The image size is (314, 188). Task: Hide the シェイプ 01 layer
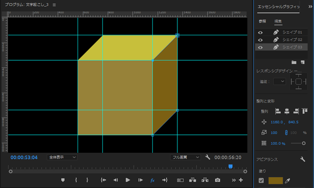tap(260, 33)
